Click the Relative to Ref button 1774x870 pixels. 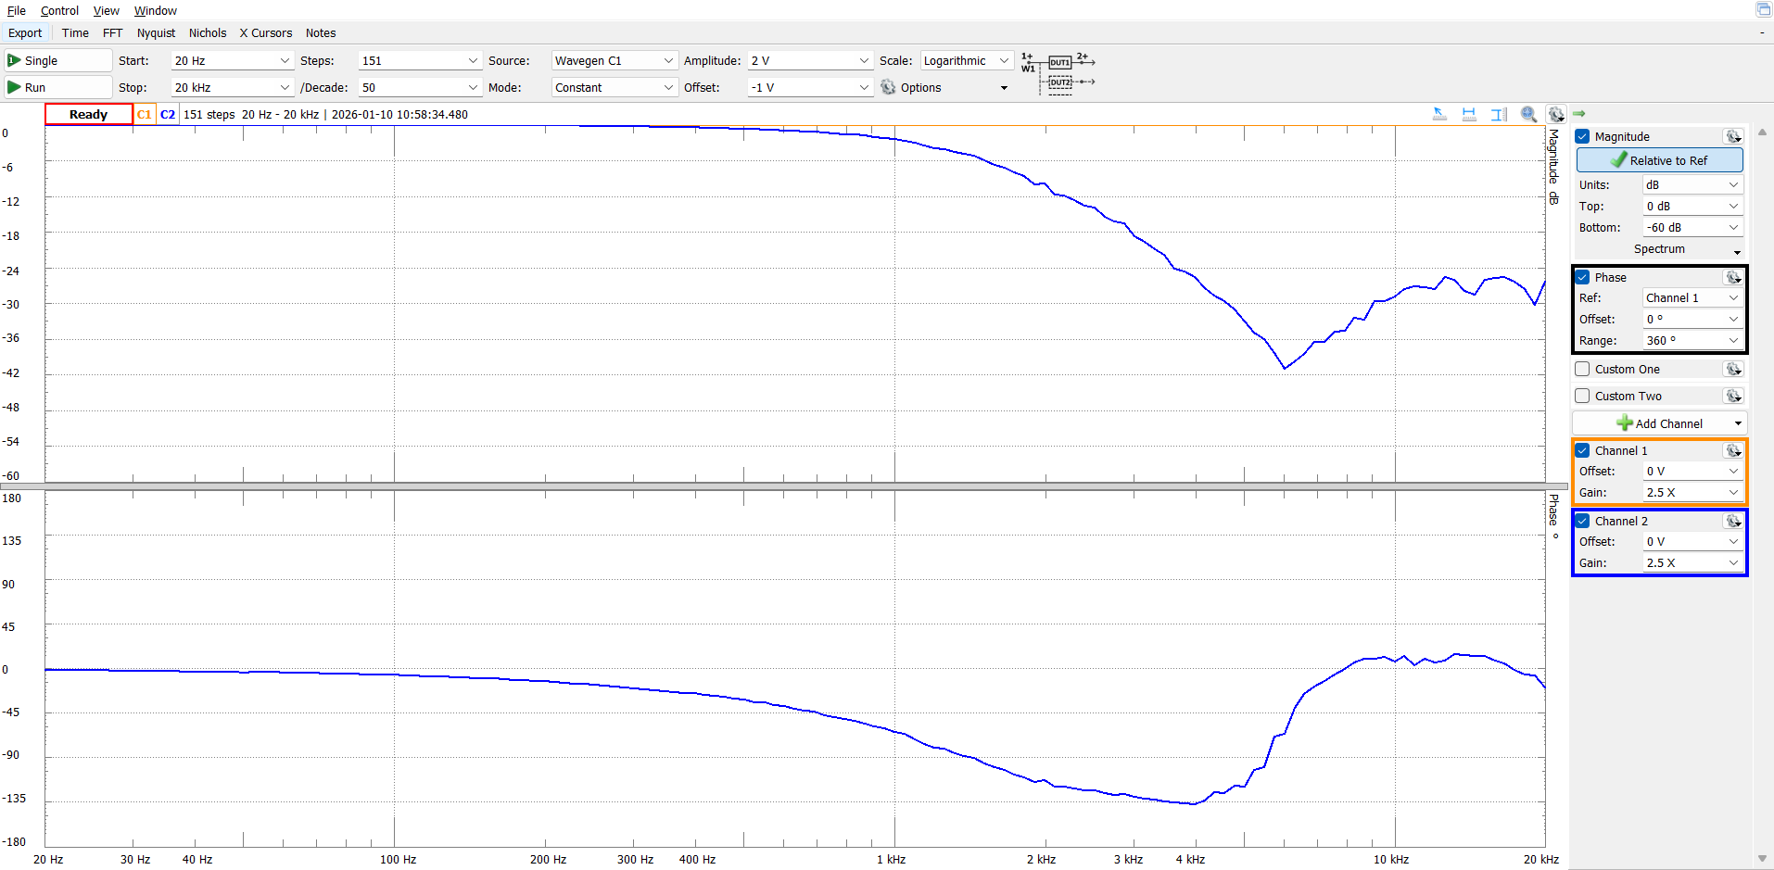(x=1659, y=160)
